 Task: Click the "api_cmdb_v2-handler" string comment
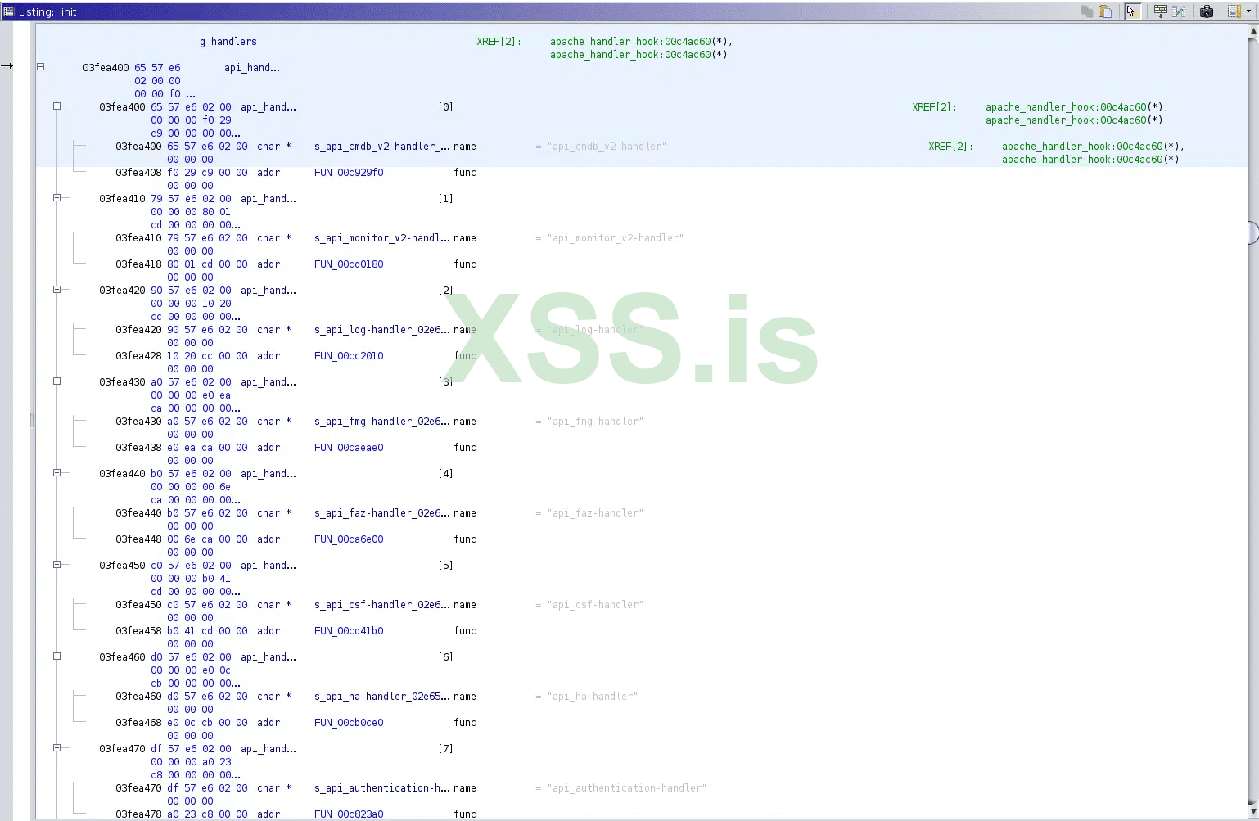tap(607, 147)
